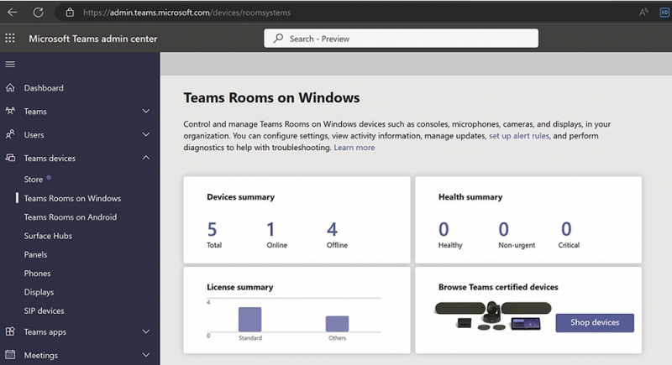Click the Standard bar in license chart
This screenshot has width=672, height=365.
249,319
